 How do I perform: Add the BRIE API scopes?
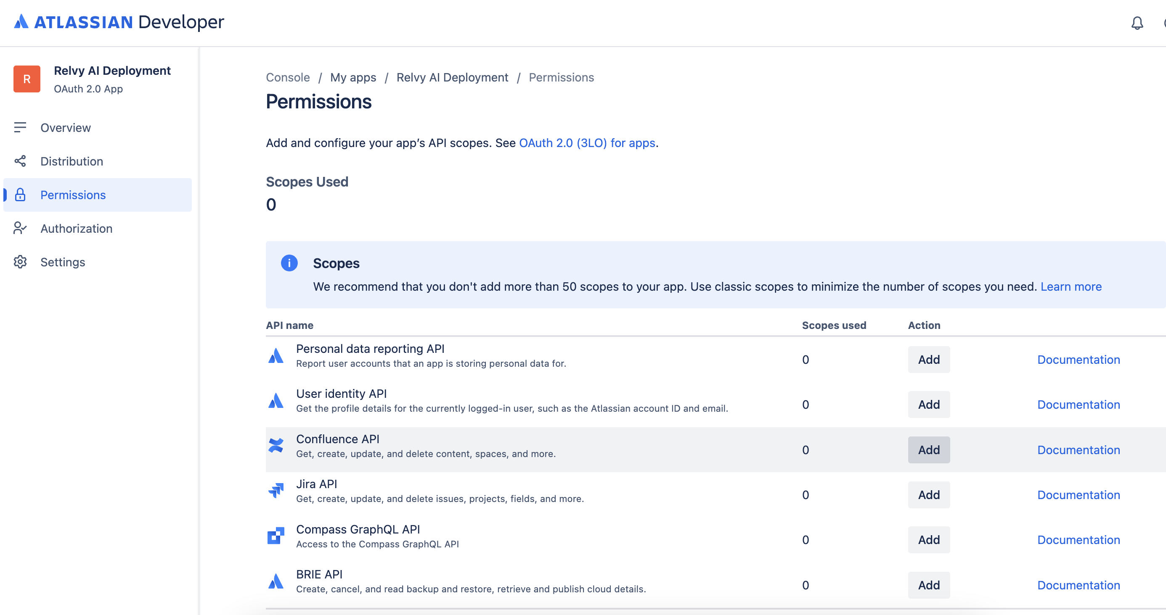tap(928, 586)
